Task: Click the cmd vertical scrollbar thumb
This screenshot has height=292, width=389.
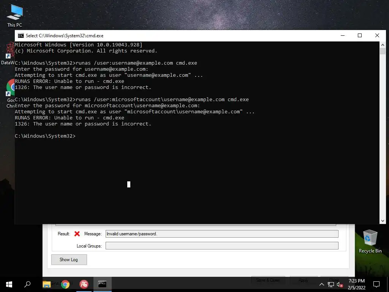Action: click(x=383, y=51)
